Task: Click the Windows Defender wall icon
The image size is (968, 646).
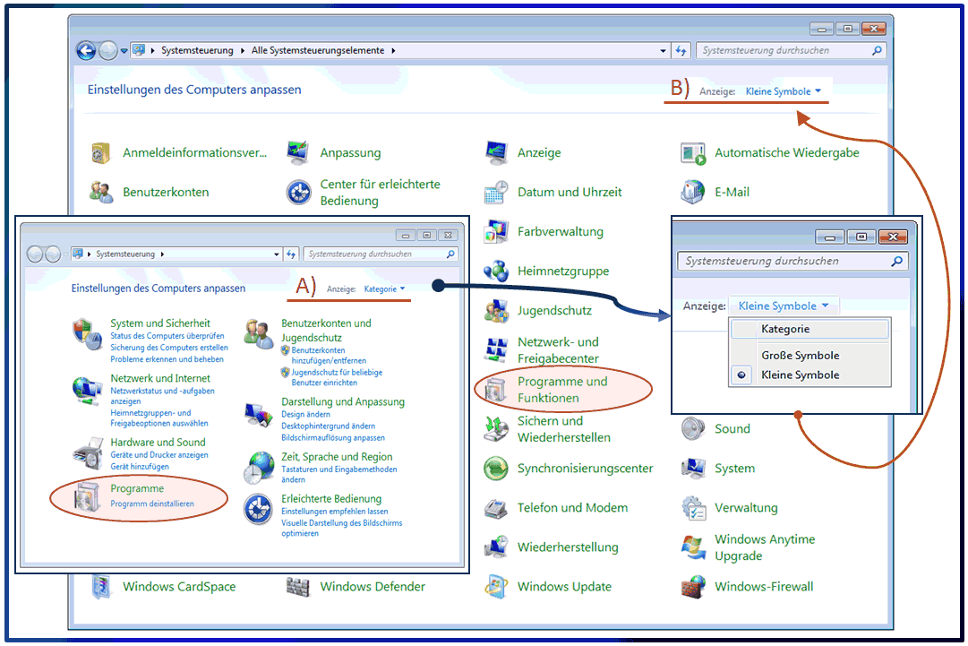Action: [298, 587]
